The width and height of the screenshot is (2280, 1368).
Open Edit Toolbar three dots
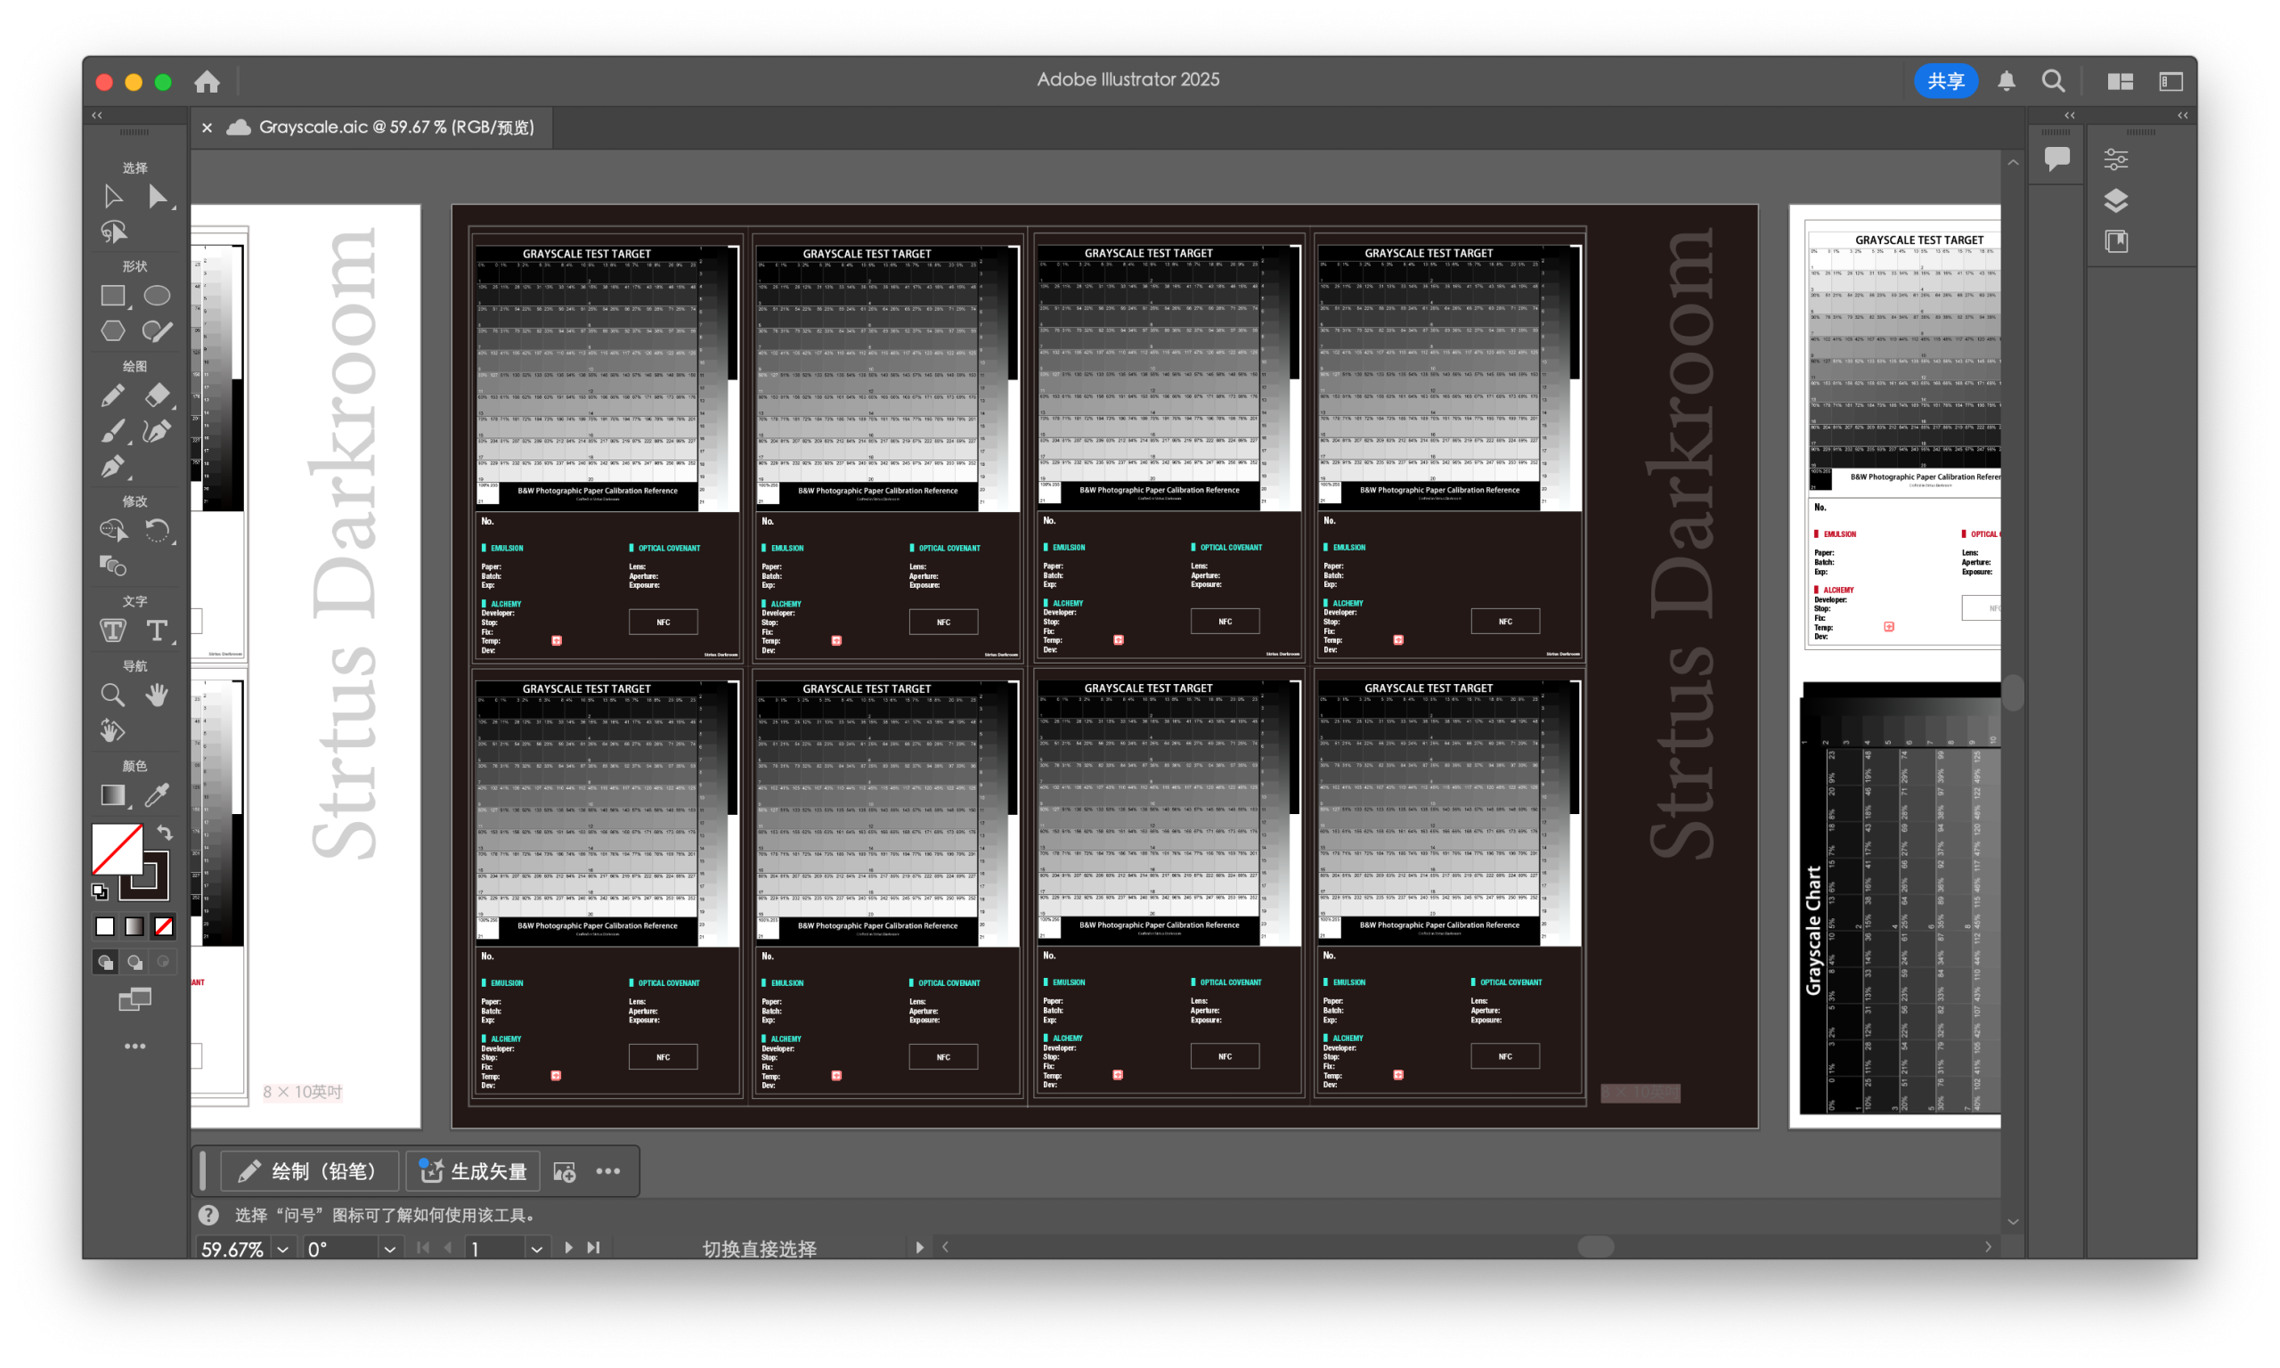pyautogui.click(x=134, y=1046)
